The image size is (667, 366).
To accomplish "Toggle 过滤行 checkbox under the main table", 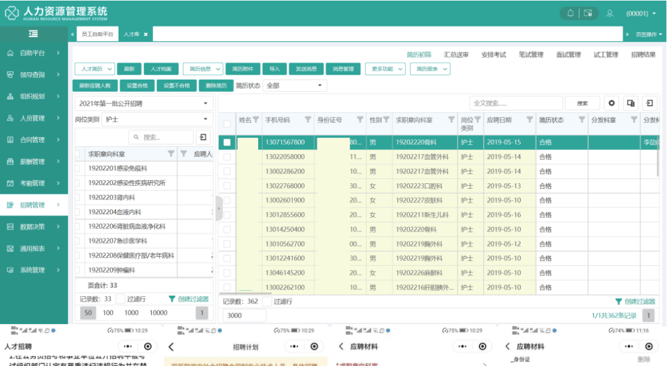I will coord(267,301).
